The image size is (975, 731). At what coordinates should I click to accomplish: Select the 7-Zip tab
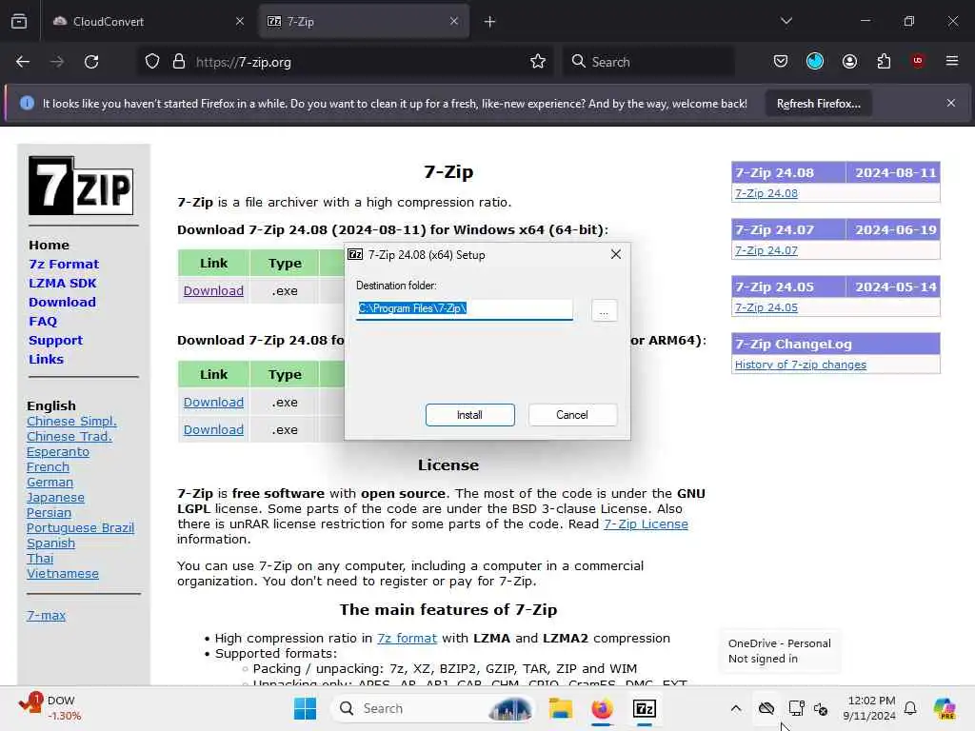tap(364, 21)
